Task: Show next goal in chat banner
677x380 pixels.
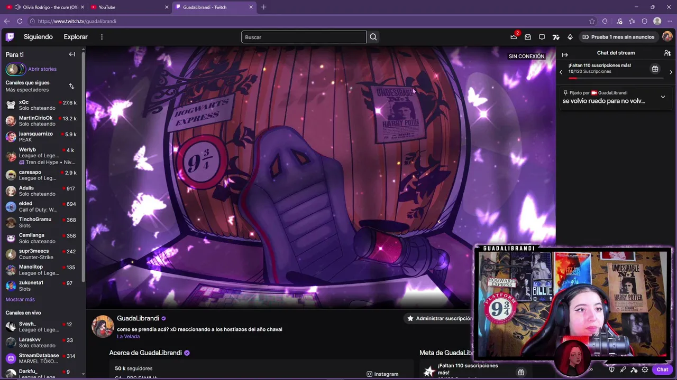Action: click(671, 72)
